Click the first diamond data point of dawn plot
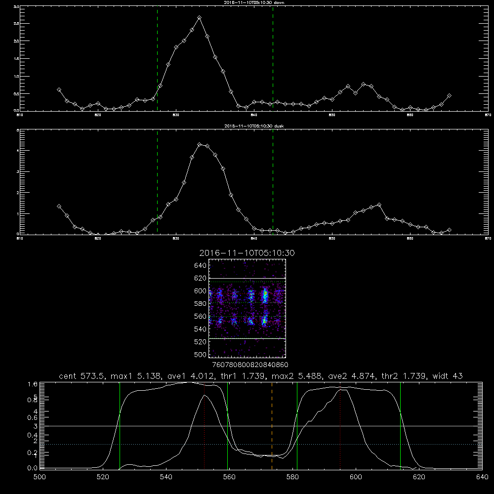494x494 pixels. [x=59, y=90]
